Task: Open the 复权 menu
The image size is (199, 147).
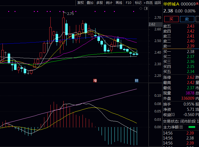Action: click(x=80, y=3)
